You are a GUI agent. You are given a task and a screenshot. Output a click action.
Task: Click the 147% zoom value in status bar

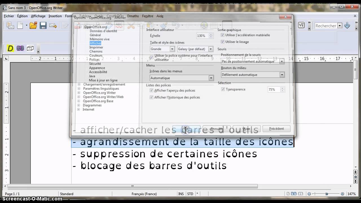coord(351,194)
